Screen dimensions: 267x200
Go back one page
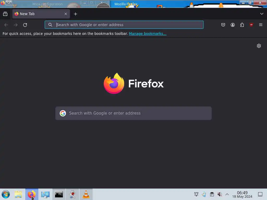click(x=6, y=25)
